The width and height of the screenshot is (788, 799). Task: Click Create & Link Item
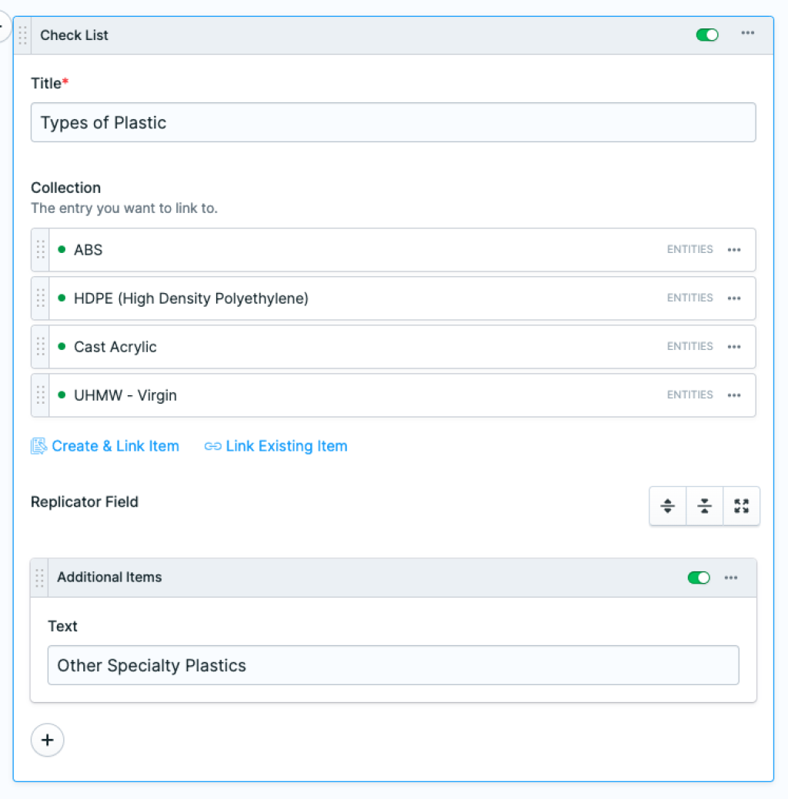pos(114,446)
